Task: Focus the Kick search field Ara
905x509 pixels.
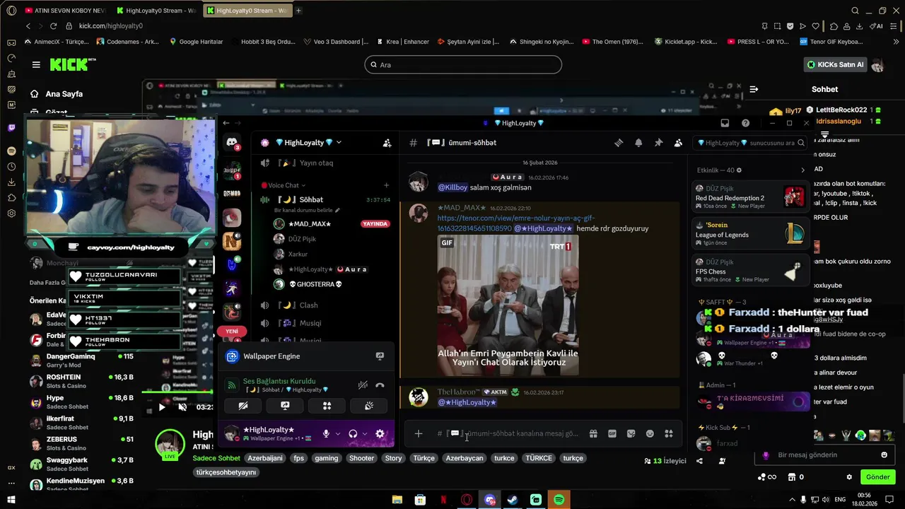Action: pos(463,65)
